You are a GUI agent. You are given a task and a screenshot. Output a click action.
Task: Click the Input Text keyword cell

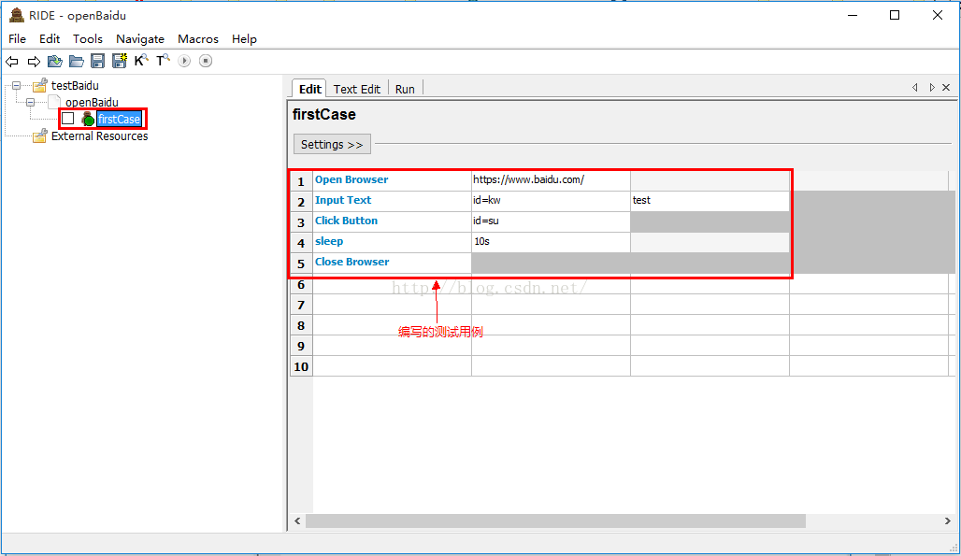click(x=392, y=200)
